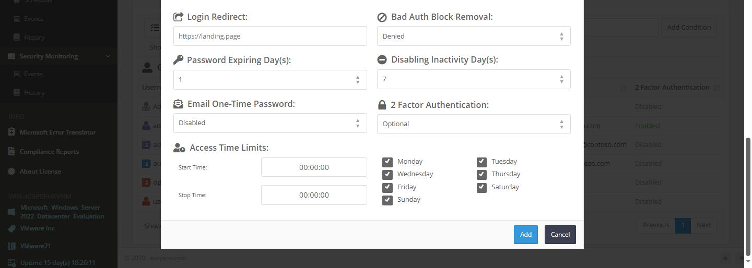This screenshot has width=752, height=268.
Task: Click the Password Expiring key icon
Action: (178, 60)
